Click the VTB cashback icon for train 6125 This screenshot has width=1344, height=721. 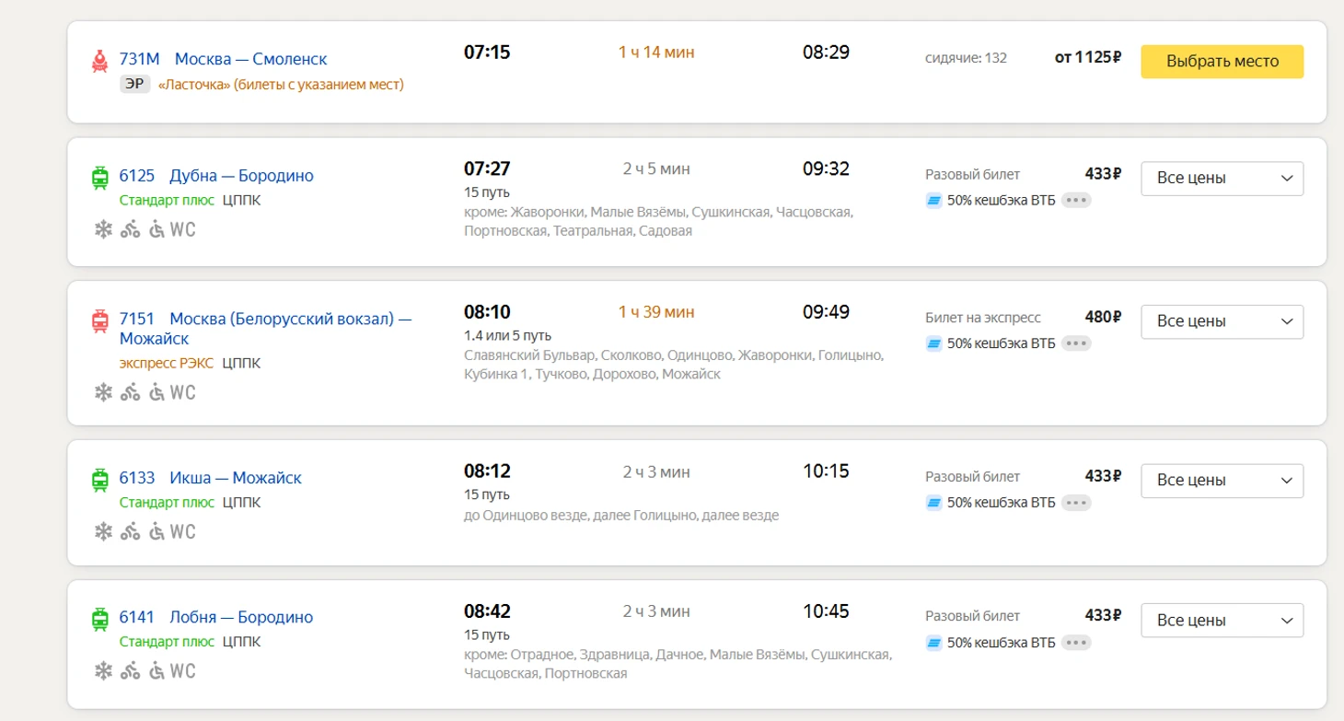coord(933,201)
